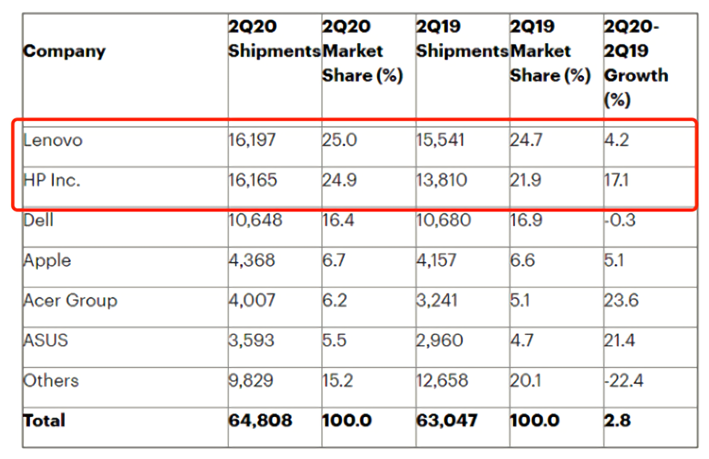Image resolution: width=709 pixels, height=459 pixels.
Task: Select the Others row label
Action: click(x=51, y=380)
